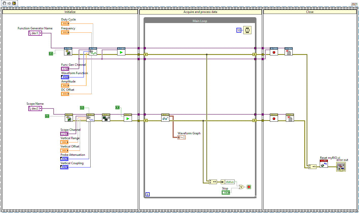Select the Probe Attenuation I32 terminal
359x213 pixels.
click(64, 159)
